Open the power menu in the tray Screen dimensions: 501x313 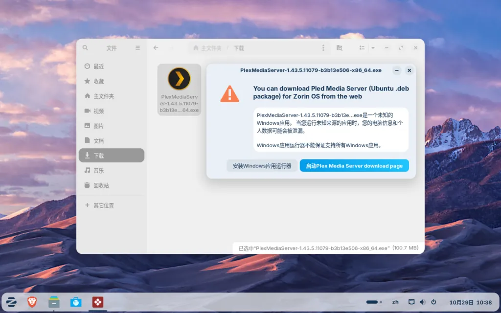(x=433, y=302)
